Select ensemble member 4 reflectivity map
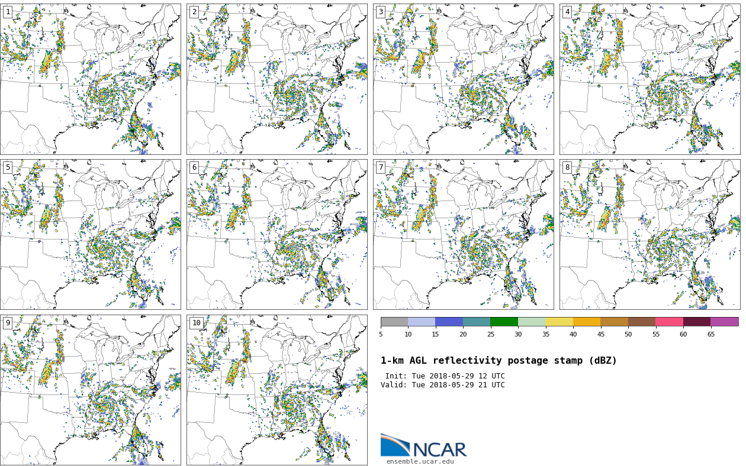Screen dimensions: 746x466 (650, 79)
